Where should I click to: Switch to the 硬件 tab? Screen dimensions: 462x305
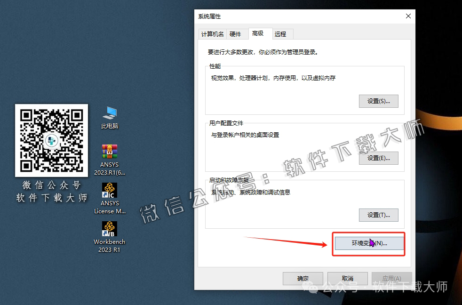click(x=237, y=34)
